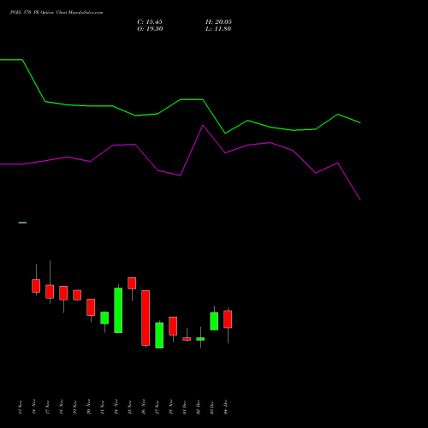Select the tall green candle for 24 Nov
428x428 pixels.
coord(118,310)
